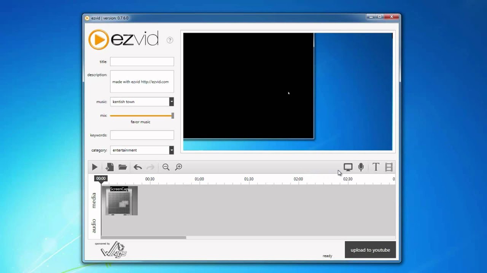Viewport: 487px width, 273px height.
Task: Start screen capture with monitor icon
Action: tap(348, 167)
